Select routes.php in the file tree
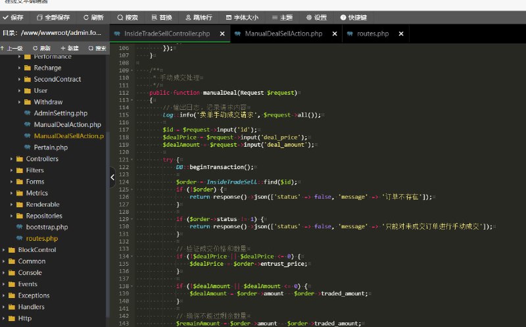The width and height of the screenshot is (526, 327). [x=42, y=238]
